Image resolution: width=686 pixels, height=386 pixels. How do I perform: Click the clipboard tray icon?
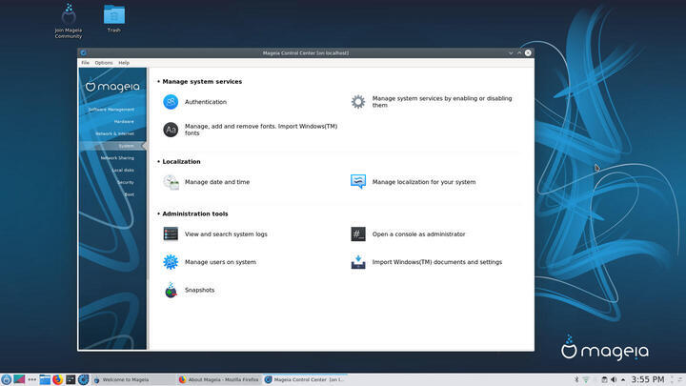tap(604, 379)
